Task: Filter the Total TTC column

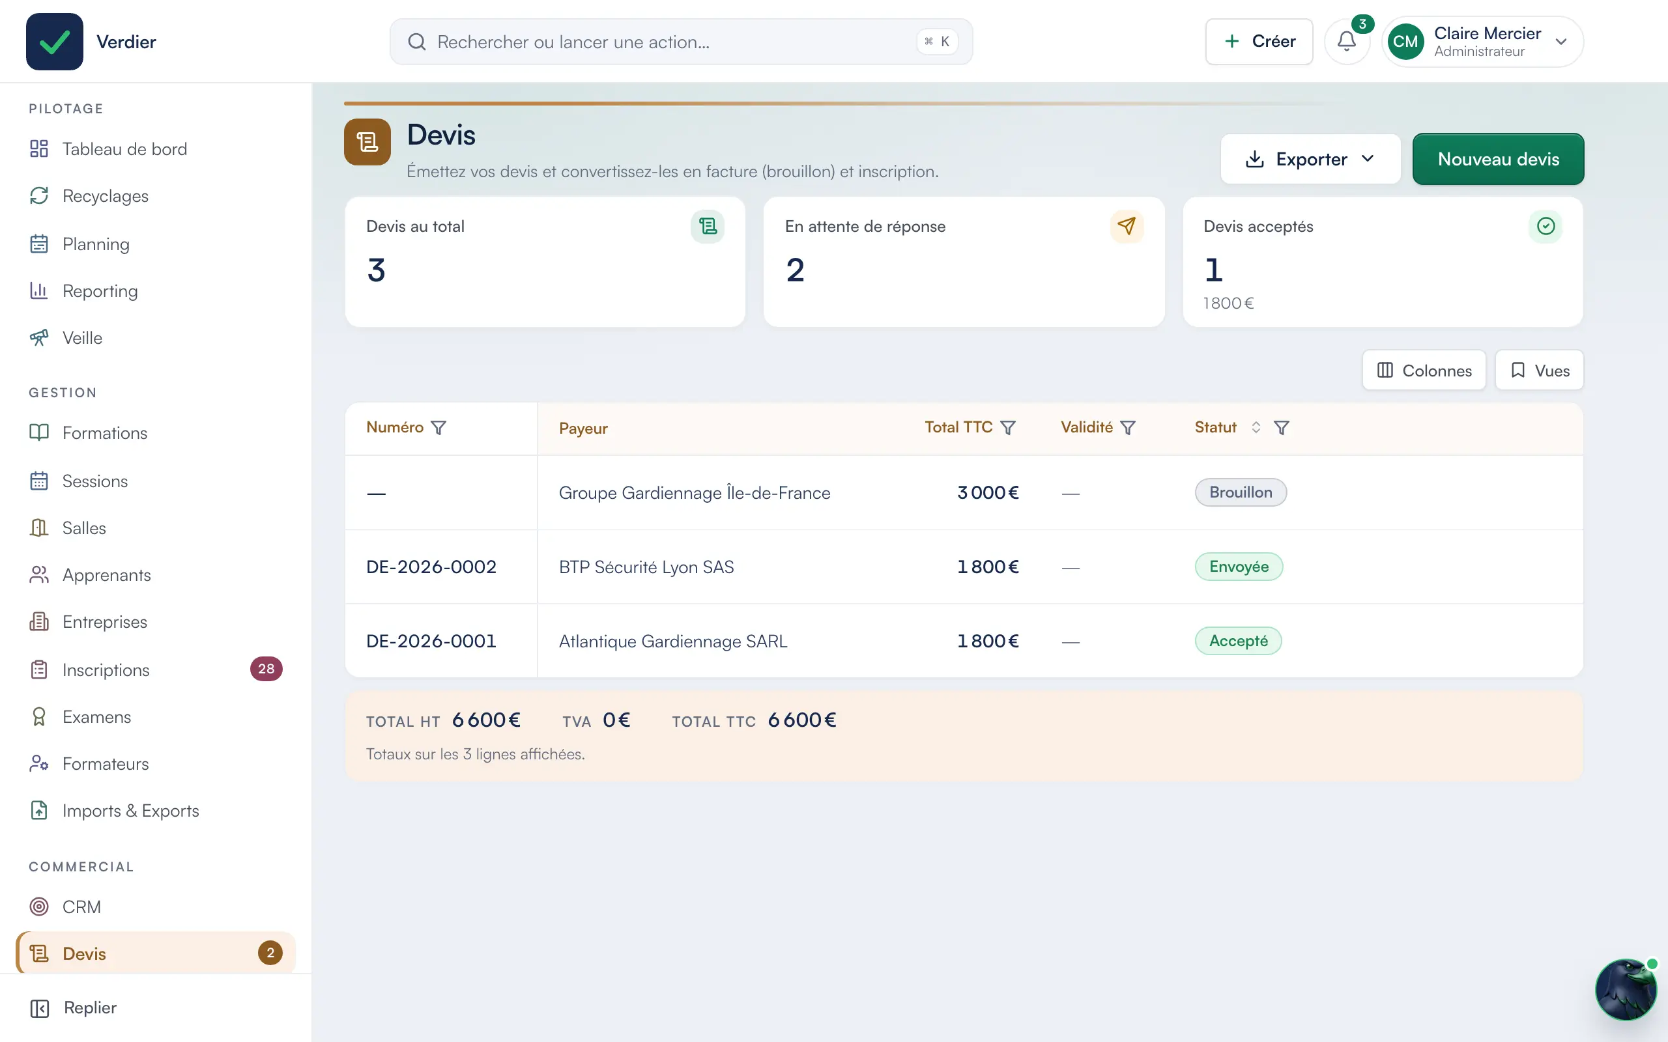Action: [1008, 428]
